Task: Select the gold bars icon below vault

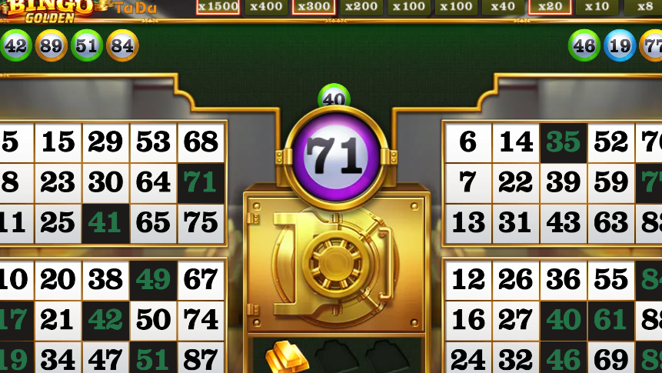Action: 287,357
